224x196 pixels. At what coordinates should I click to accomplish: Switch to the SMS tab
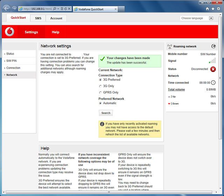point(38,18)
